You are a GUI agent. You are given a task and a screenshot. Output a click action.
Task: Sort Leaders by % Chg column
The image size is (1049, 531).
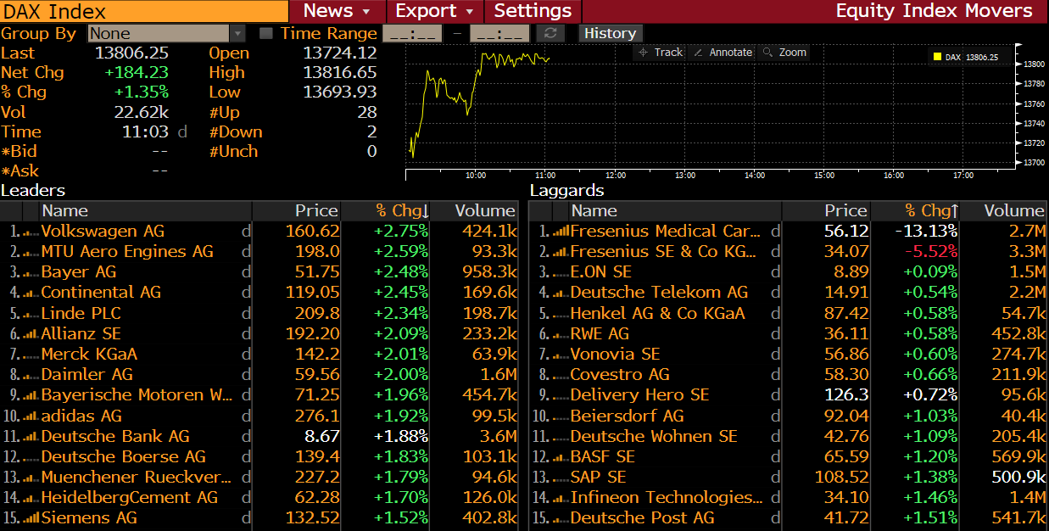402,210
